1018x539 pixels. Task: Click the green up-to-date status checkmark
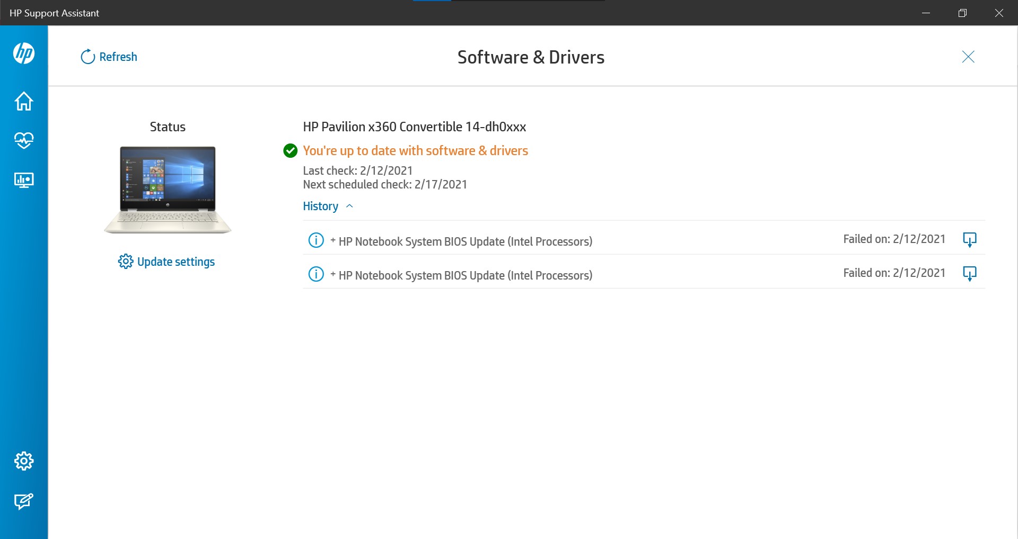click(289, 150)
